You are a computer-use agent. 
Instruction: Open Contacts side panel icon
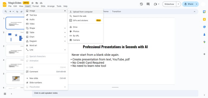[x=204, y=34]
